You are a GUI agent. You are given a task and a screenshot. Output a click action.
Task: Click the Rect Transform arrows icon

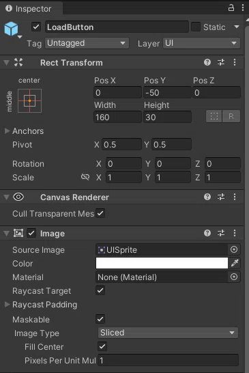[18, 62]
